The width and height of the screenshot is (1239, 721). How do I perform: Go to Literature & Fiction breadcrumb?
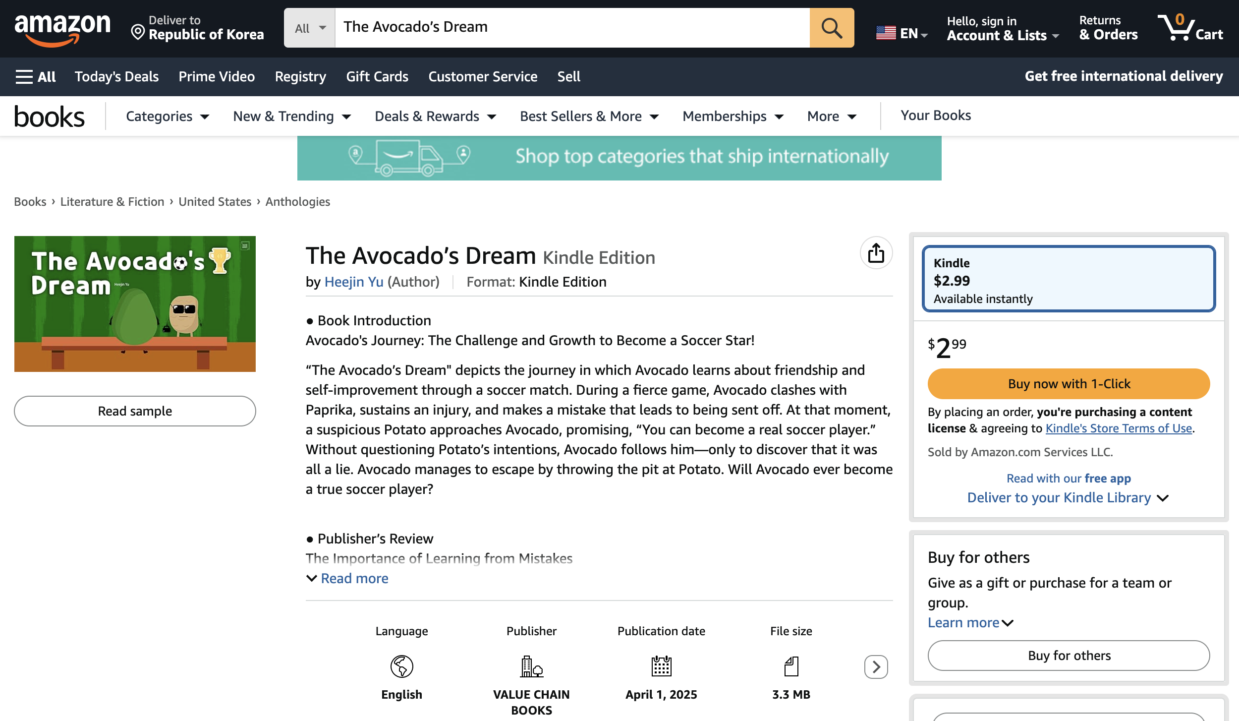(x=112, y=202)
